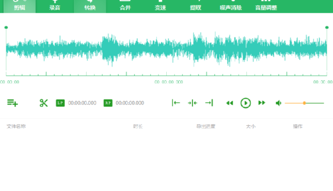Screen dimensions: 333x191
Task: Select the 合并 (Merge) tab
Action: pos(125,6)
